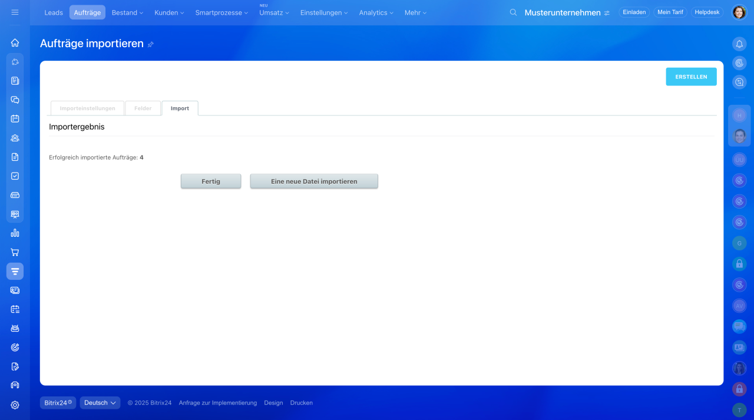Click Eine neue Datei importieren button
This screenshot has height=420, width=754.
click(314, 181)
